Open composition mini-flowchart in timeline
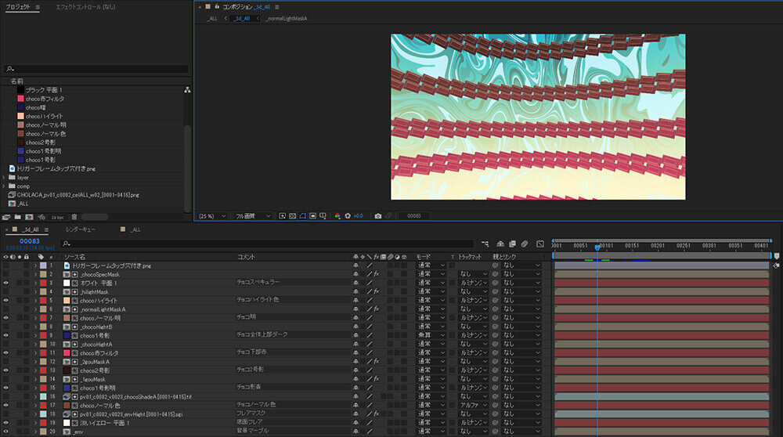Image resolution: width=783 pixels, height=437 pixels. pos(485,244)
